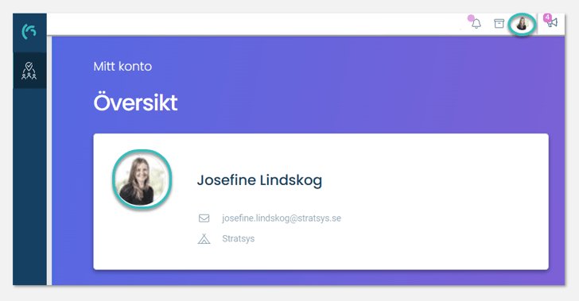Click Josefine's large profile photo

(x=142, y=179)
